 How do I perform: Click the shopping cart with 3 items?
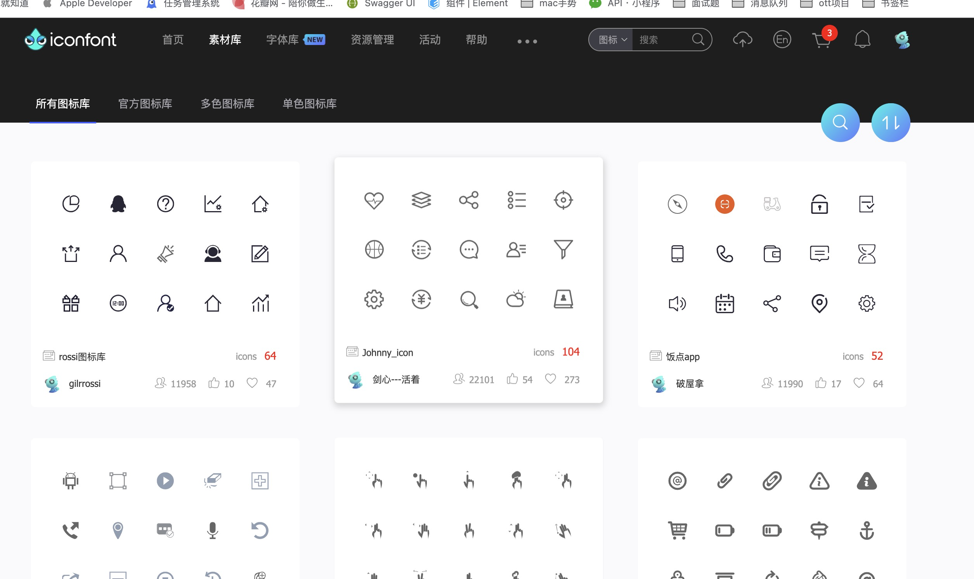click(x=822, y=40)
